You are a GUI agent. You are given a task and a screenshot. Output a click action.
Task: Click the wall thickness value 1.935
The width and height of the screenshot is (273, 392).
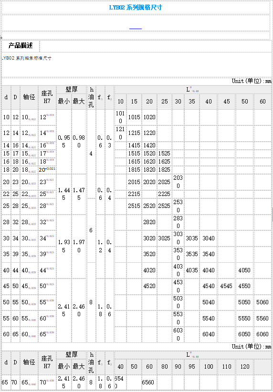(x=64, y=246)
